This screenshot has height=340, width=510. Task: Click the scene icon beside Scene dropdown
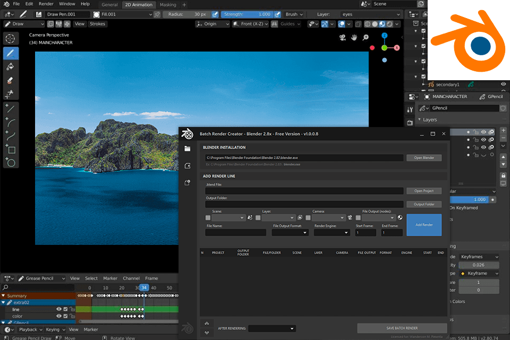pyautogui.click(x=250, y=218)
